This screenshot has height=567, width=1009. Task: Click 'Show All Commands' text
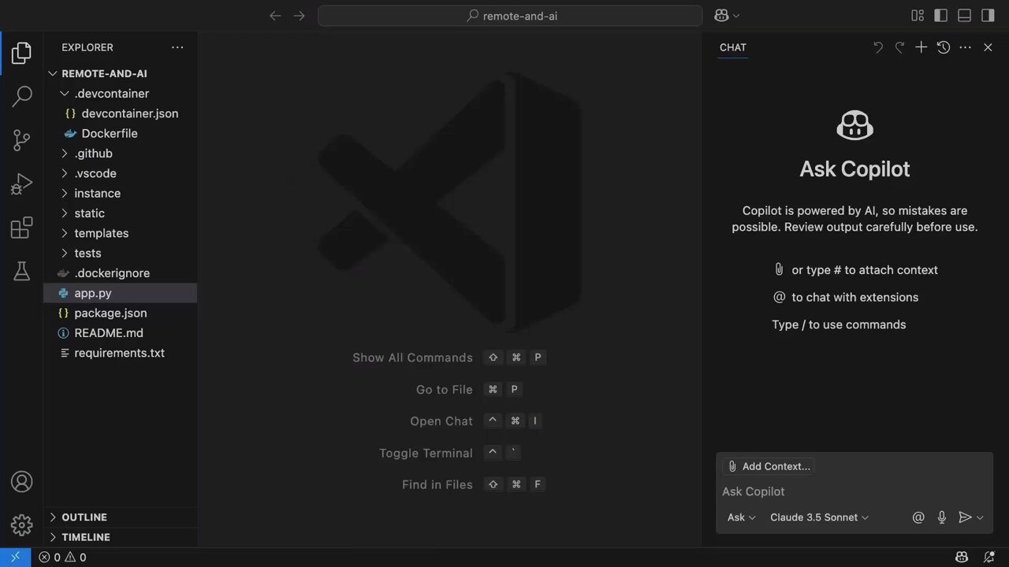point(412,358)
